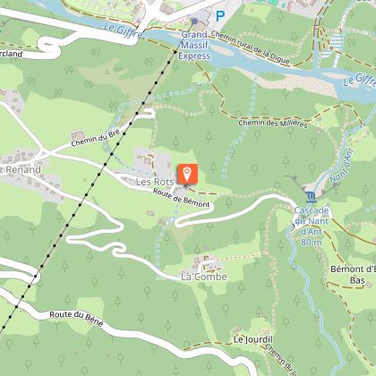The width and height of the screenshot is (376, 376).
Task: Select the Grand Massif Express label
Action: click(194, 46)
